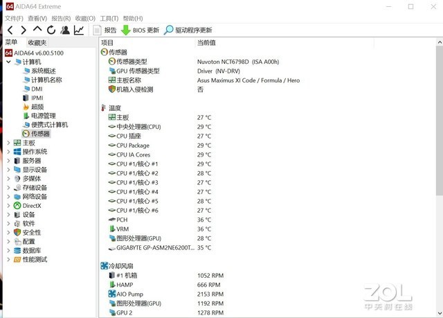Screen dimensions: 443x318
Task: Expand the 操作系统 tree node
Action: tap(8, 152)
